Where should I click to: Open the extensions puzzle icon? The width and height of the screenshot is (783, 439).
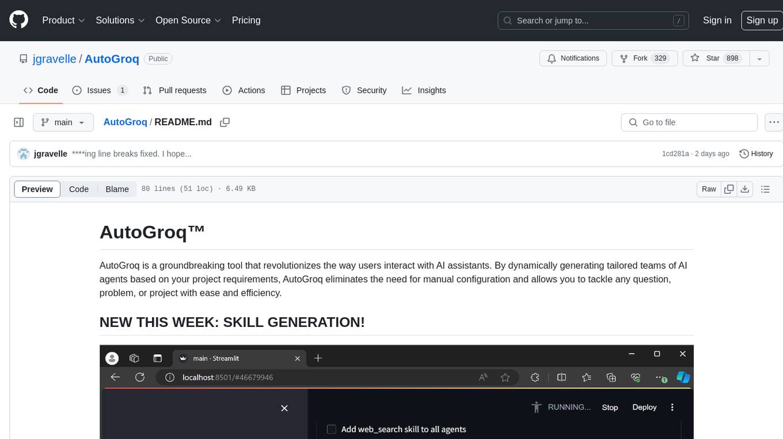tap(535, 378)
